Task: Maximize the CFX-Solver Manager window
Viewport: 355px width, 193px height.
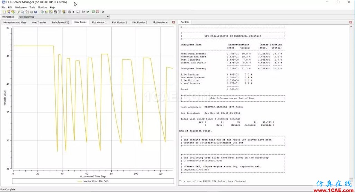Action: tap(338, 2)
